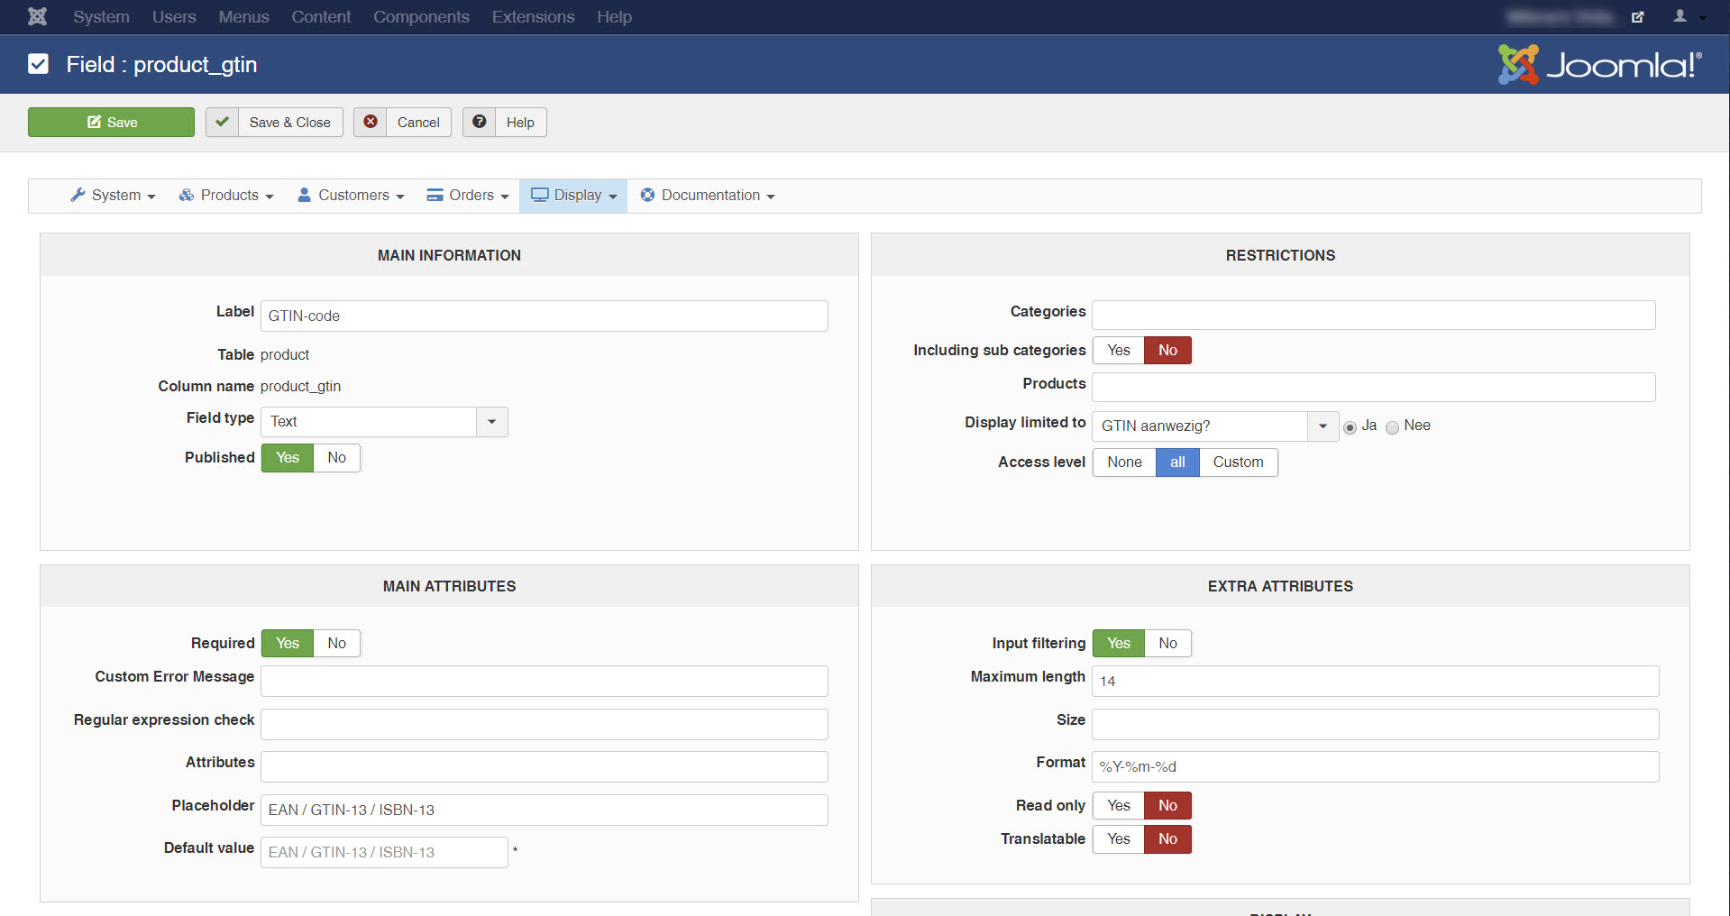Click the Save & Close button
Screen dimensions: 1730x916
click(274, 122)
